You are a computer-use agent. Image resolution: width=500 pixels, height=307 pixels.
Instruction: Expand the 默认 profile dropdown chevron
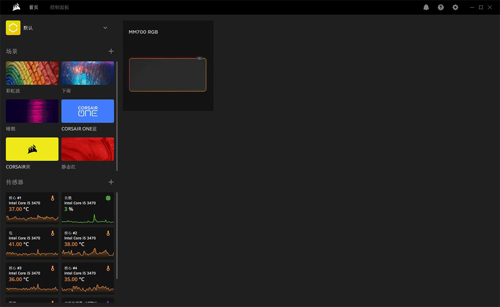(105, 28)
